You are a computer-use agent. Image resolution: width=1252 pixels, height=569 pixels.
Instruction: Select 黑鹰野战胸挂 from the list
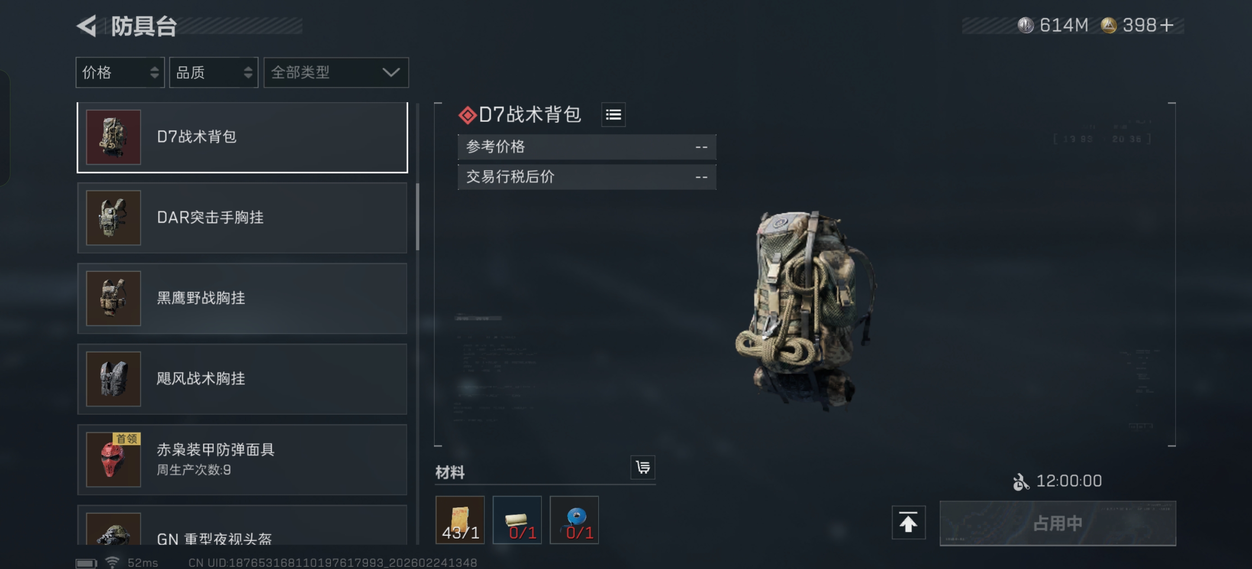click(242, 298)
